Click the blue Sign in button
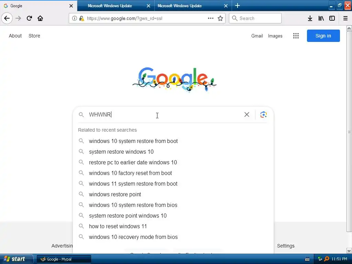This screenshot has width=352, height=264. pyautogui.click(x=323, y=36)
